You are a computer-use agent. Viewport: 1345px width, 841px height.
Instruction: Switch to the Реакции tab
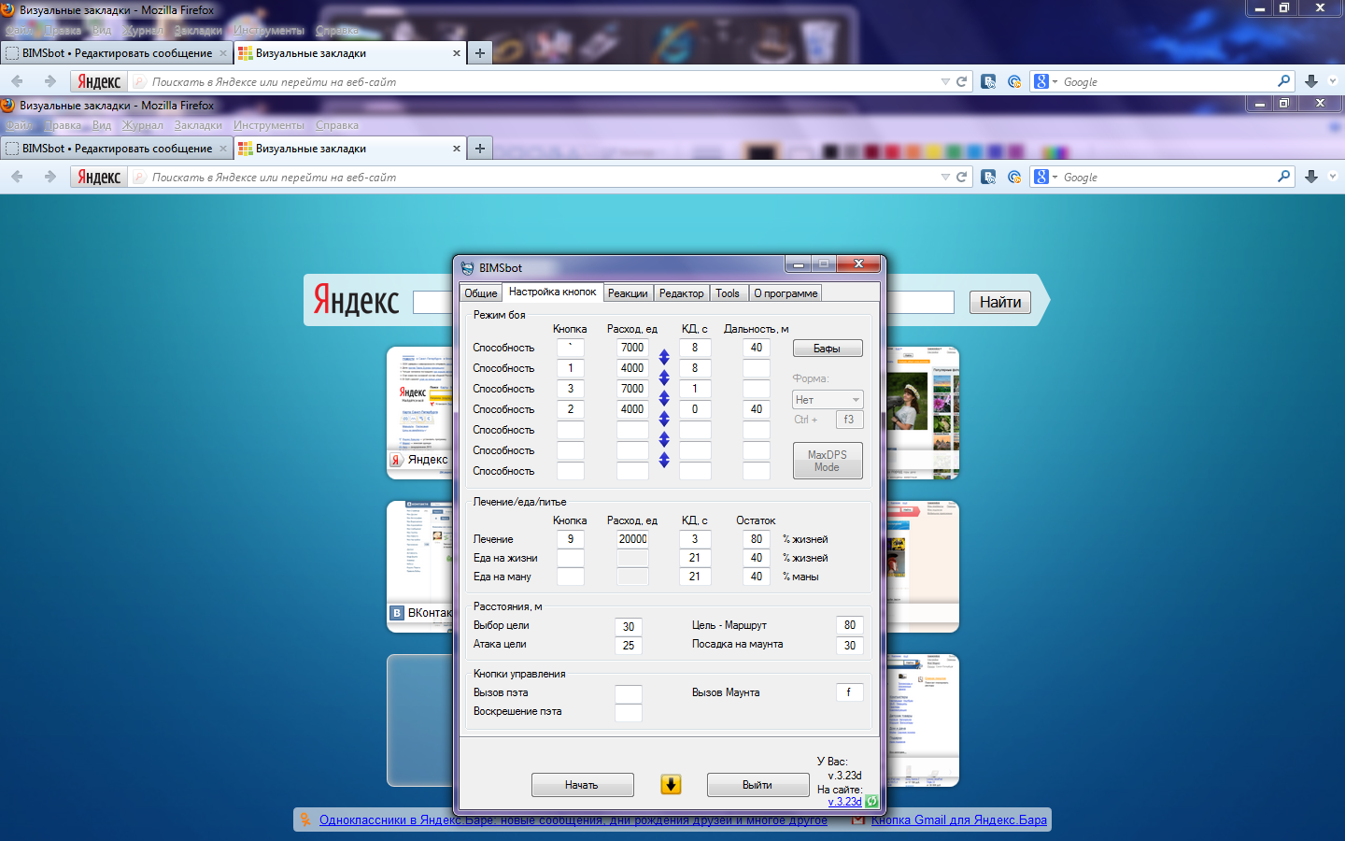pos(628,293)
